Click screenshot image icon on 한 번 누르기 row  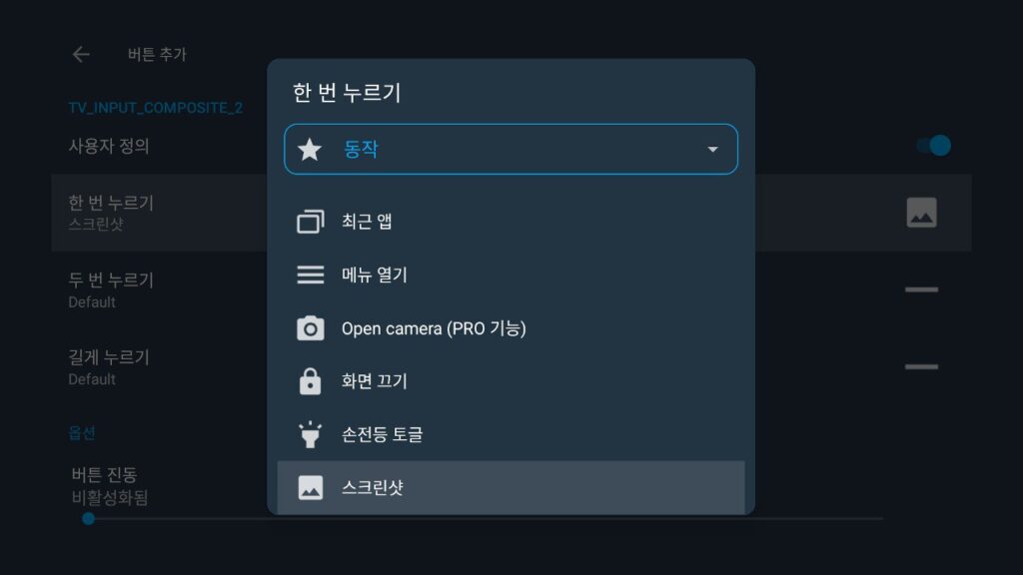click(x=921, y=213)
